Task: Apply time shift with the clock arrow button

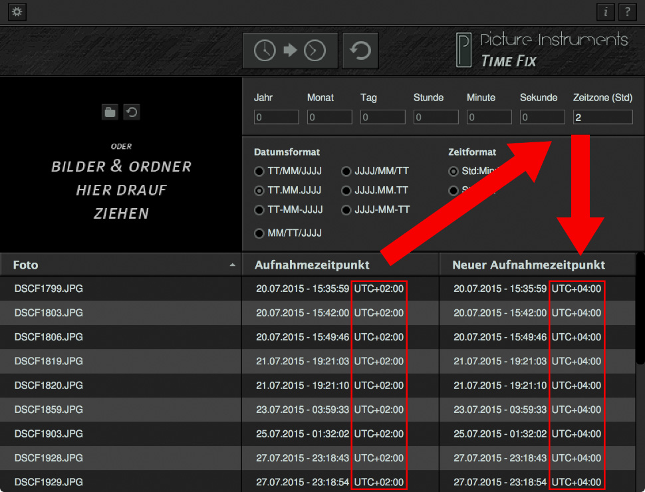Action: pos(290,51)
